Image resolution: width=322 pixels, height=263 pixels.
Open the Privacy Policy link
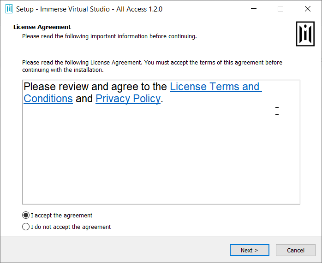point(128,99)
